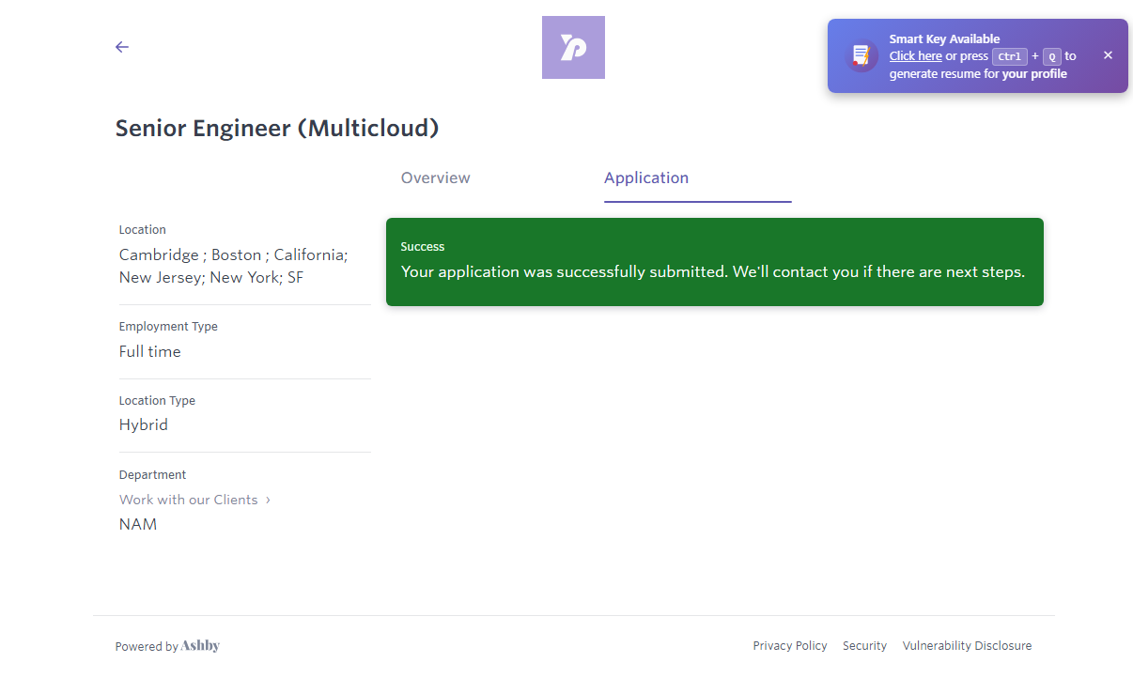Open the Security footer link

click(x=864, y=646)
